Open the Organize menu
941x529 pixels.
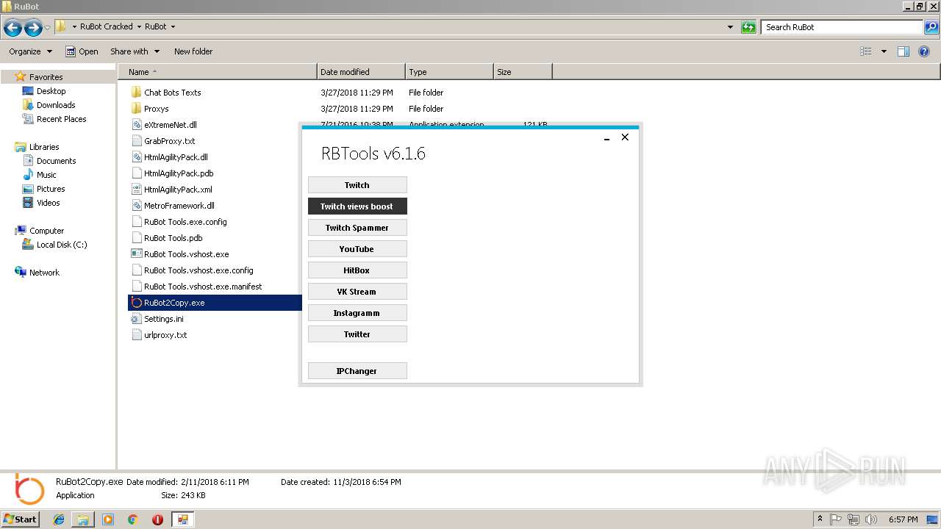point(31,51)
